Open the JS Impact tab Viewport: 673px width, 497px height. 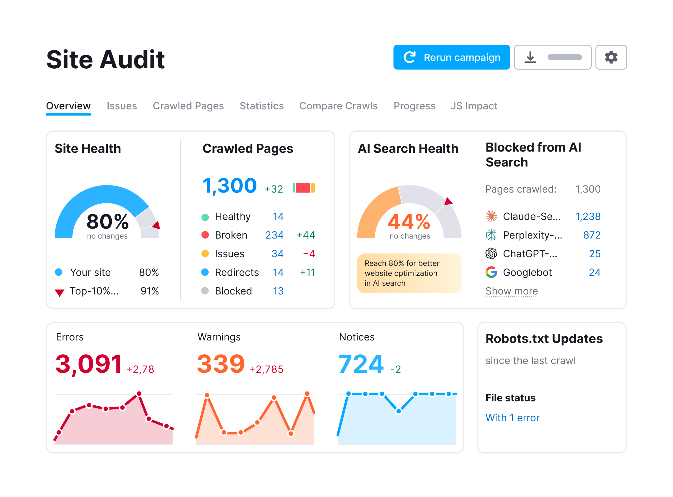point(474,106)
